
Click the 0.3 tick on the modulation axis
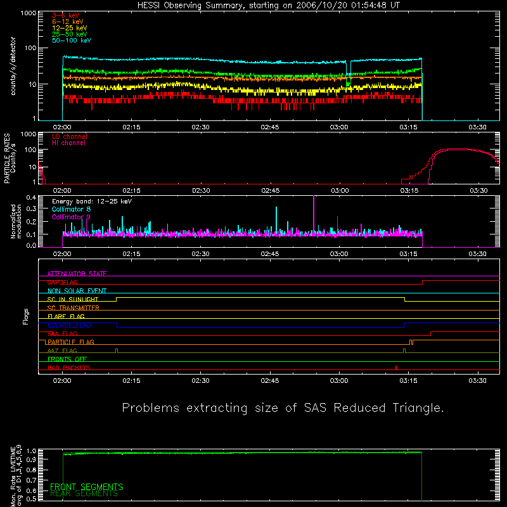pos(31,209)
